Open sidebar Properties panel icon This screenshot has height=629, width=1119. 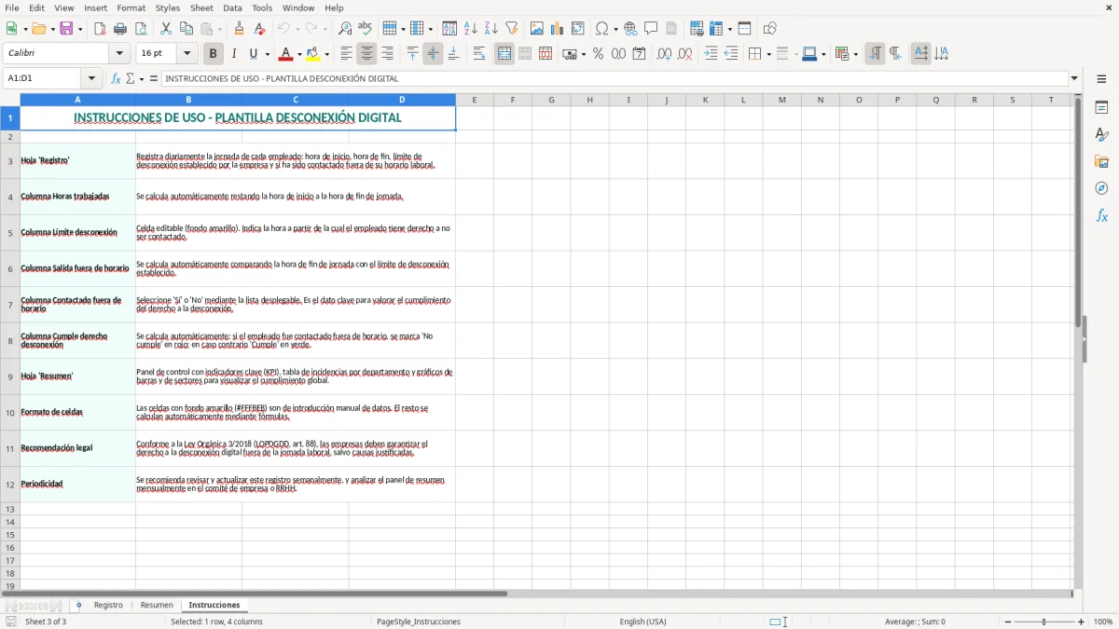pos(1101,108)
